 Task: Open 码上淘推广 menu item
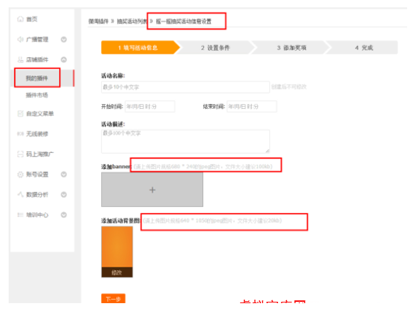40,154
